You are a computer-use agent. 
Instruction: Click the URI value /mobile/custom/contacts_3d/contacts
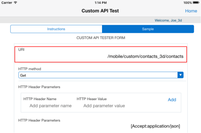[145, 56]
